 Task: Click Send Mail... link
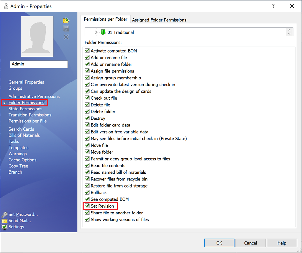20,221
